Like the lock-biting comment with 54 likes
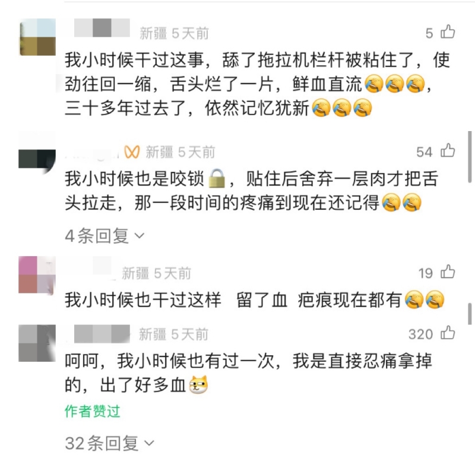 click(448, 151)
